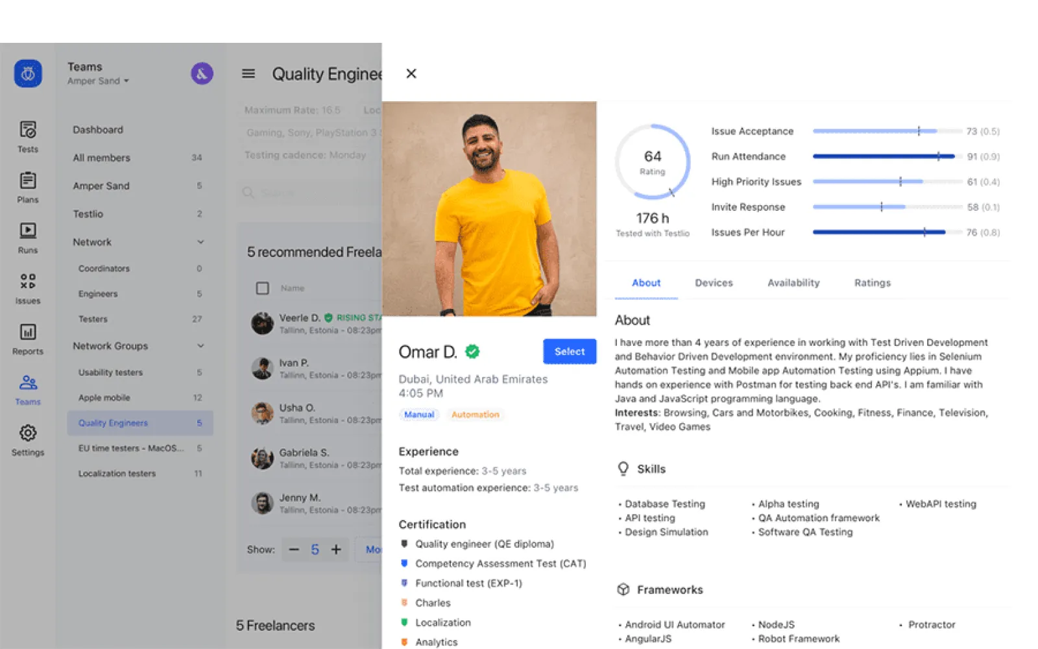Click the Select button for Omar D.

point(570,351)
